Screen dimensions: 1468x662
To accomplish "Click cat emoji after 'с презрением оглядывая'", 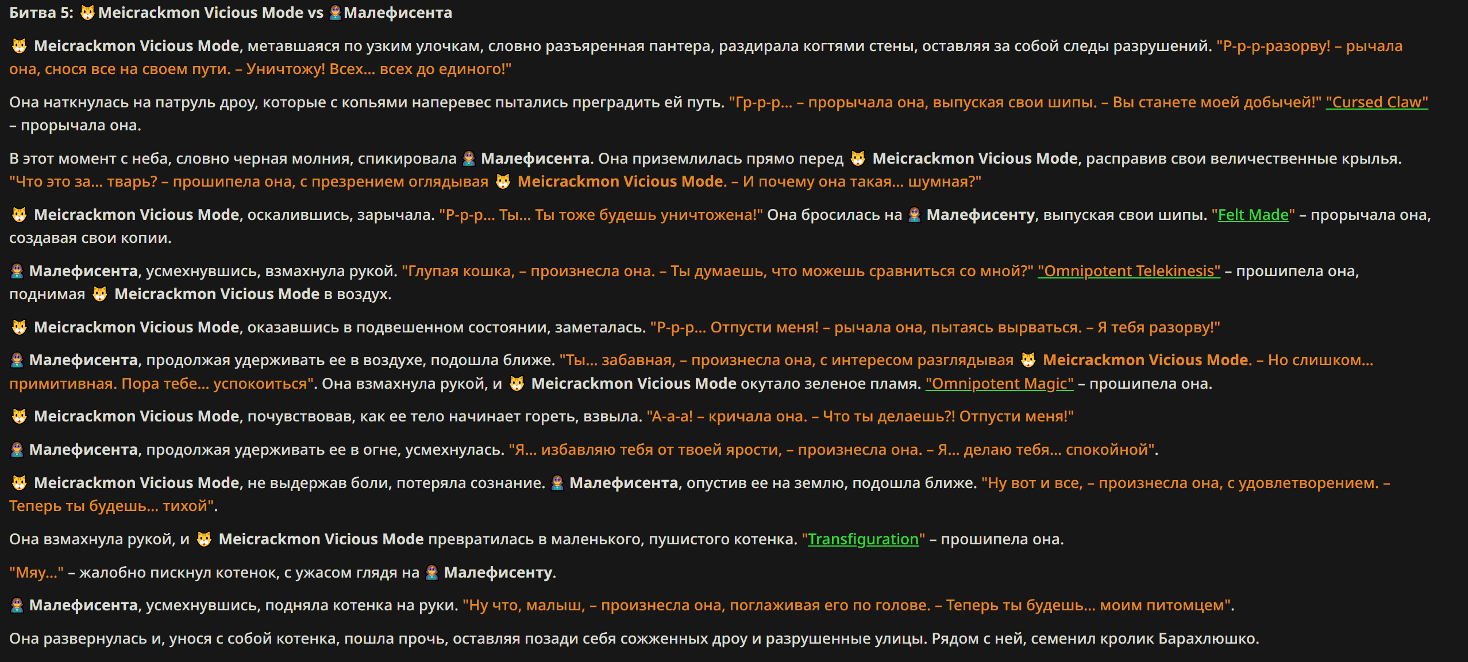I will pos(503,181).
